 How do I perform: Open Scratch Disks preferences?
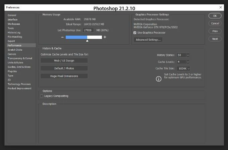point(15,50)
